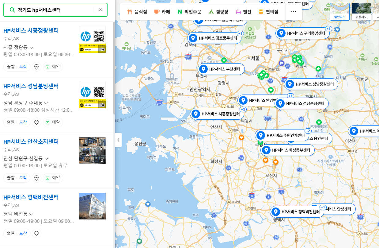Open the 안산초지센터 photo thumbnail
Screen dimensions: 379x248
coord(92,150)
